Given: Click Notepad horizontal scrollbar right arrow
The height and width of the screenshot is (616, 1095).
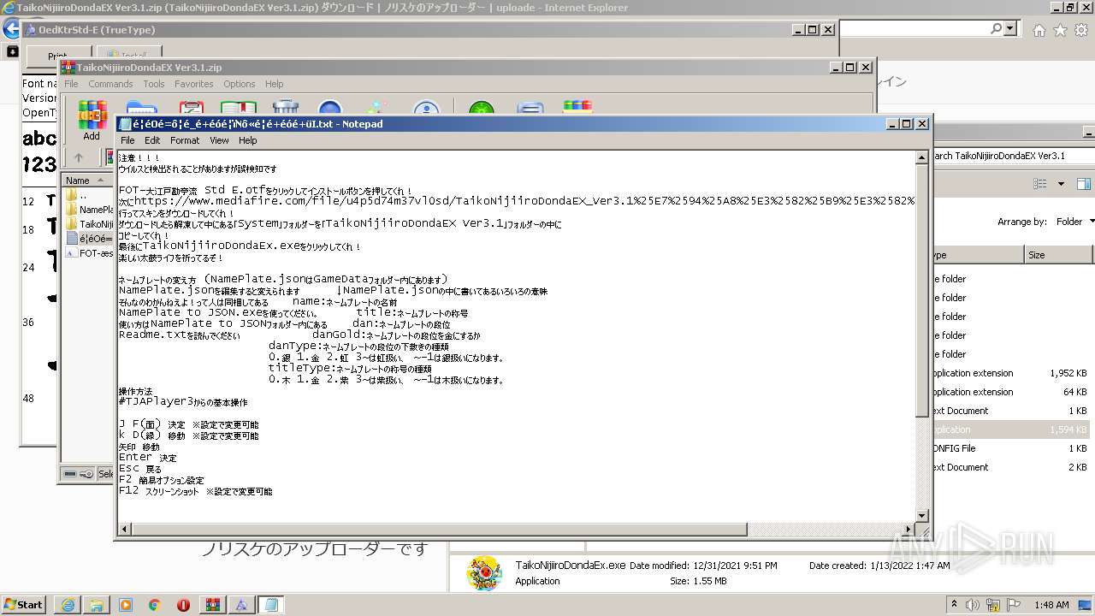Looking at the screenshot, I should click(x=909, y=530).
